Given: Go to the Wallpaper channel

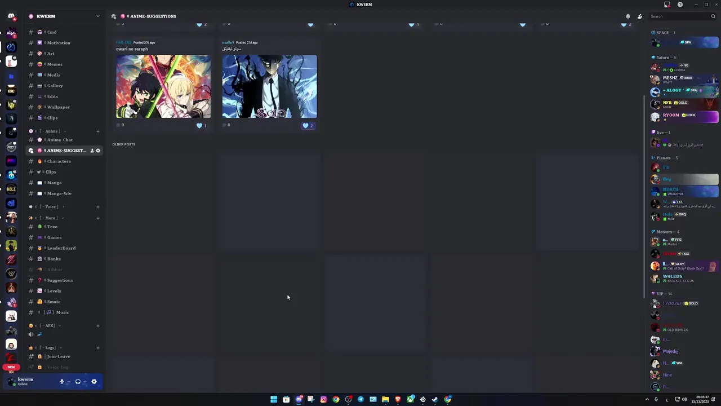Looking at the screenshot, I should coord(65,107).
